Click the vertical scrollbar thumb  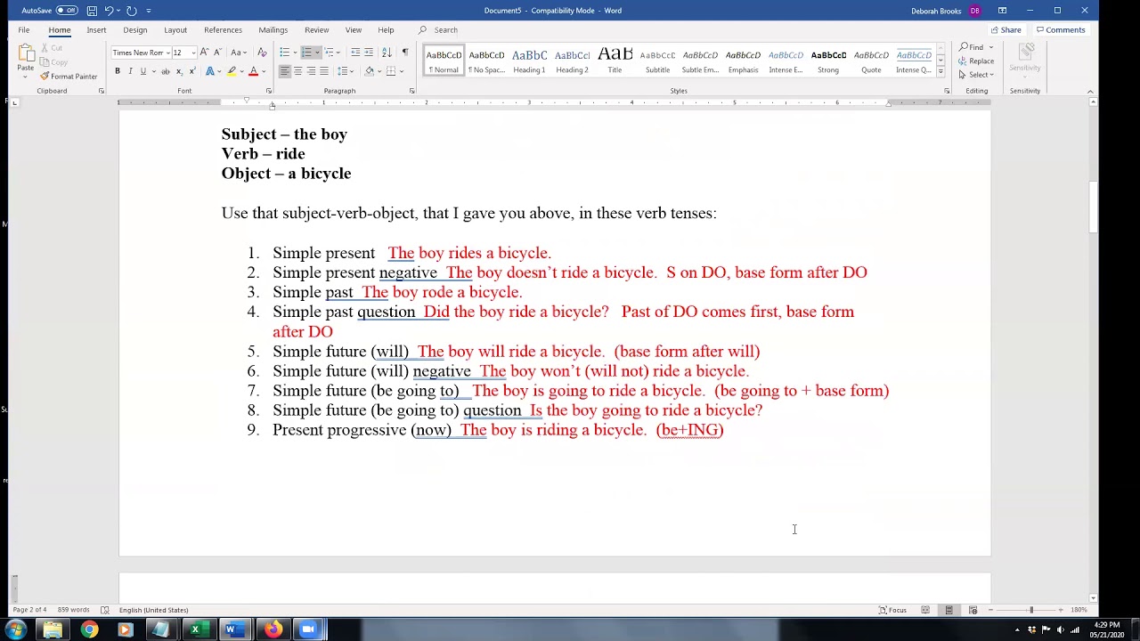click(1093, 207)
